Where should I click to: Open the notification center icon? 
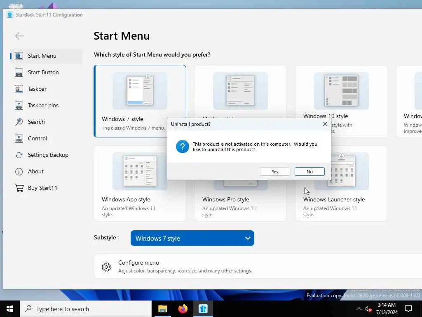[x=408, y=309]
